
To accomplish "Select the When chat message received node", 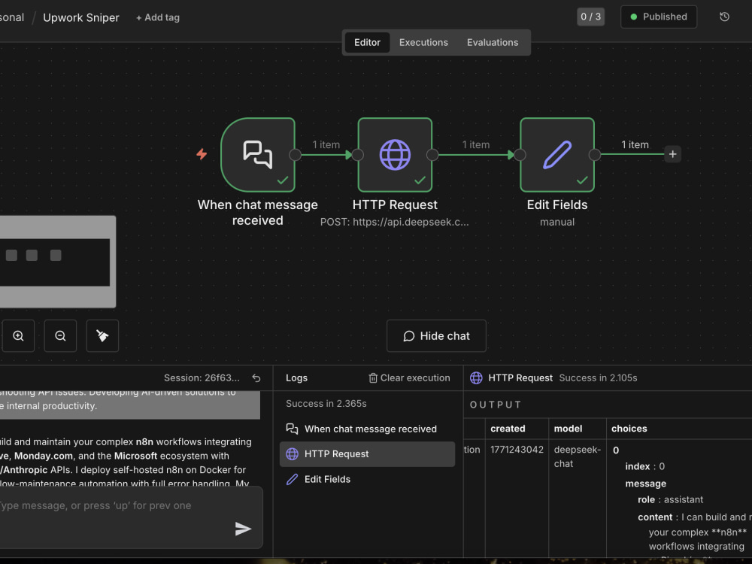I will 257,155.
